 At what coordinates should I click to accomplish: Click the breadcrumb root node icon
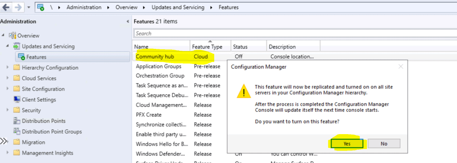(41, 7)
